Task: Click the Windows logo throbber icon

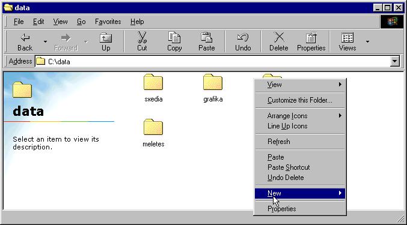Action: [x=392, y=22]
